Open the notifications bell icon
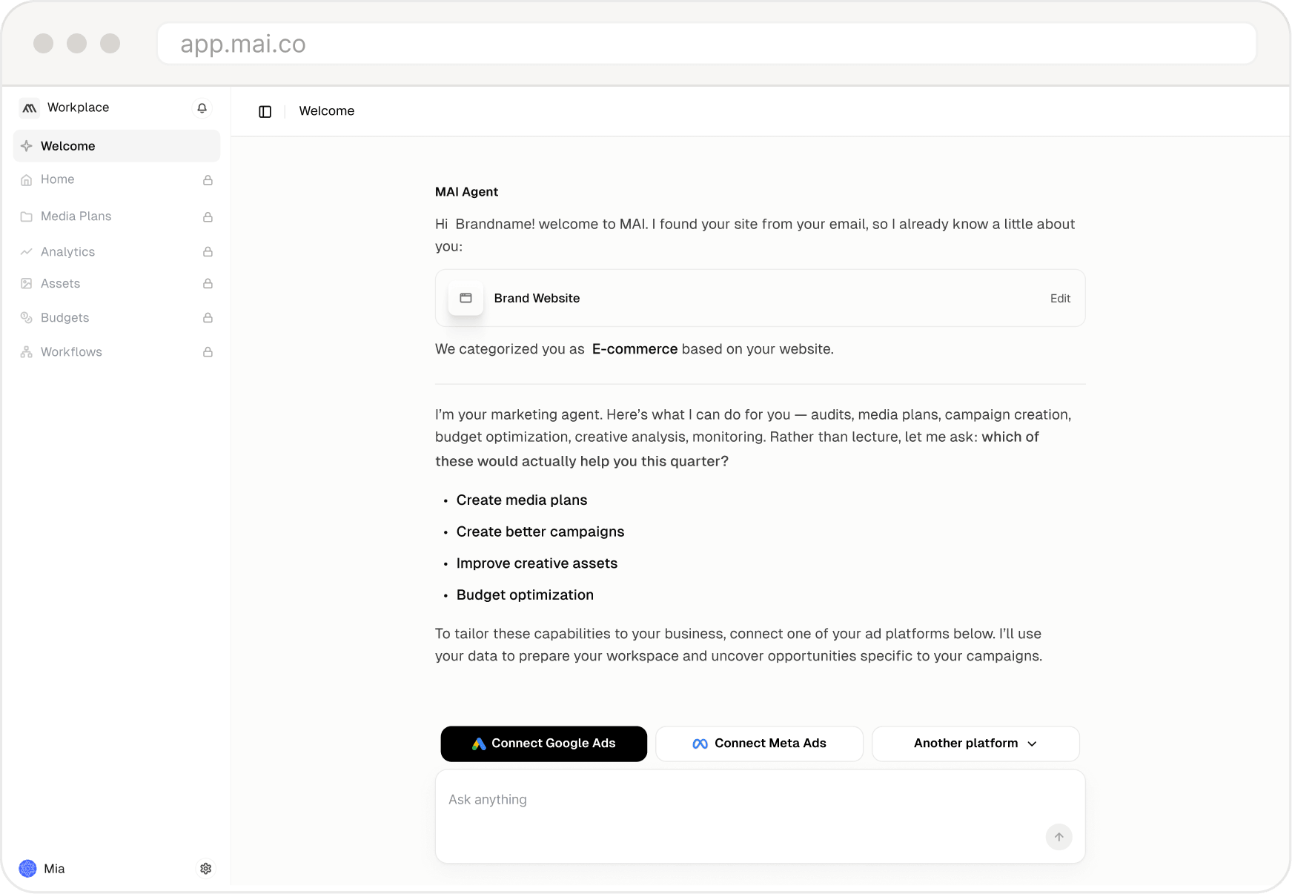Viewport: 1292px width, 894px height. pos(202,108)
